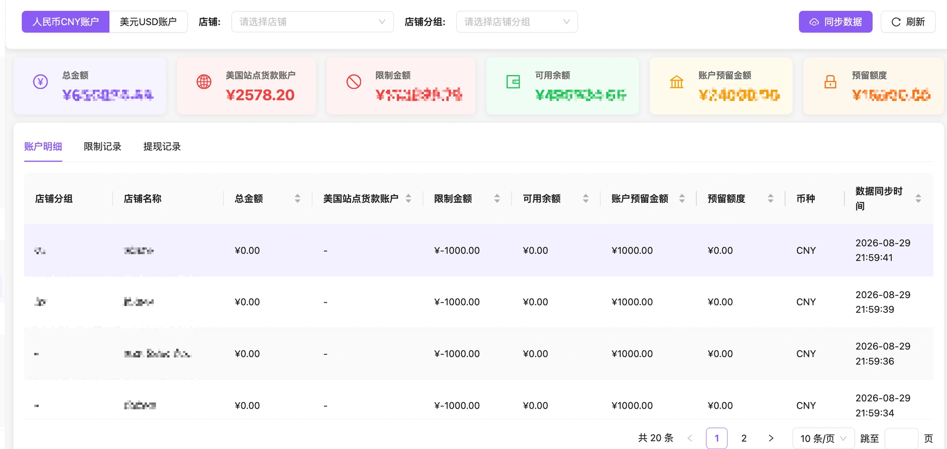This screenshot has width=947, height=449.
Task: Click the yuan icon on the 总金额 card
Action: (x=40, y=82)
